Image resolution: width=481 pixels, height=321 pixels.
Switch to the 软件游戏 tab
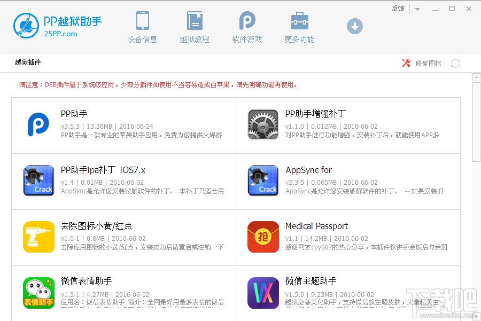[x=247, y=27]
